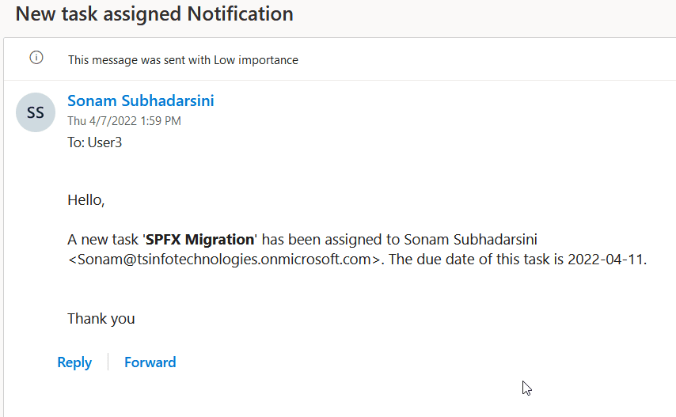Click the due date 2022-04-11
The height and width of the screenshot is (417, 676).
[606, 260]
